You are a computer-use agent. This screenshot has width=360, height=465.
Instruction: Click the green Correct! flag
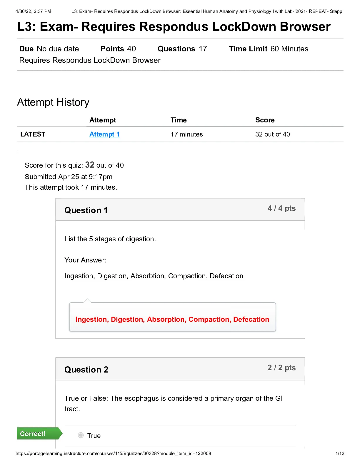pos(39,433)
